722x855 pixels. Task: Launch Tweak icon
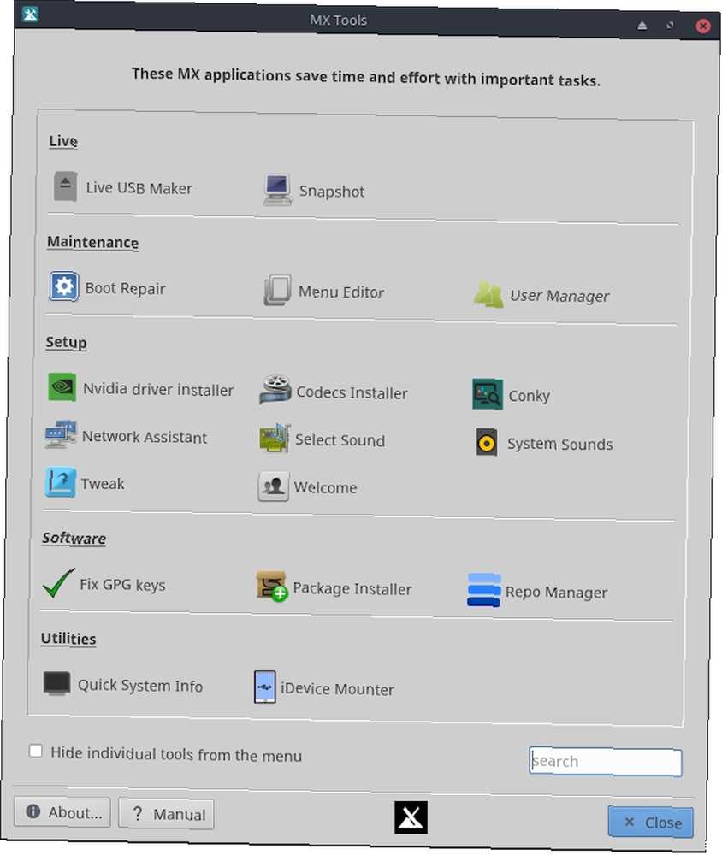(x=60, y=482)
